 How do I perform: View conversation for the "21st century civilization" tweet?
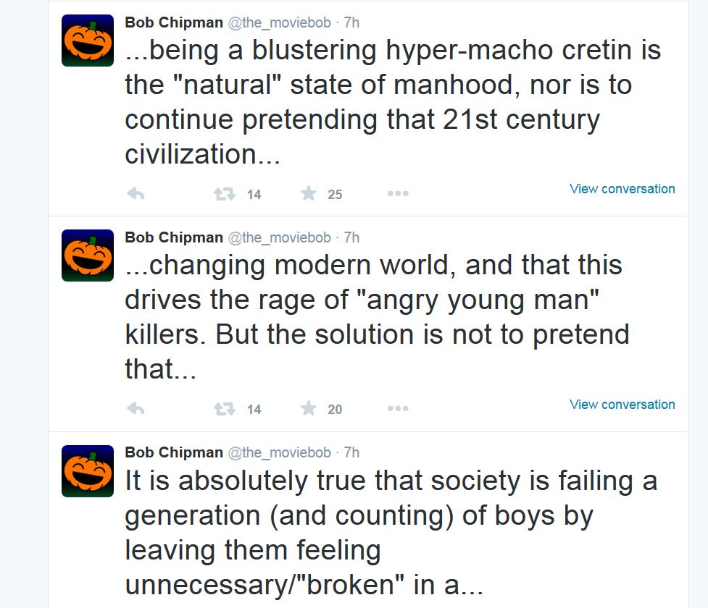tap(622, 188)
